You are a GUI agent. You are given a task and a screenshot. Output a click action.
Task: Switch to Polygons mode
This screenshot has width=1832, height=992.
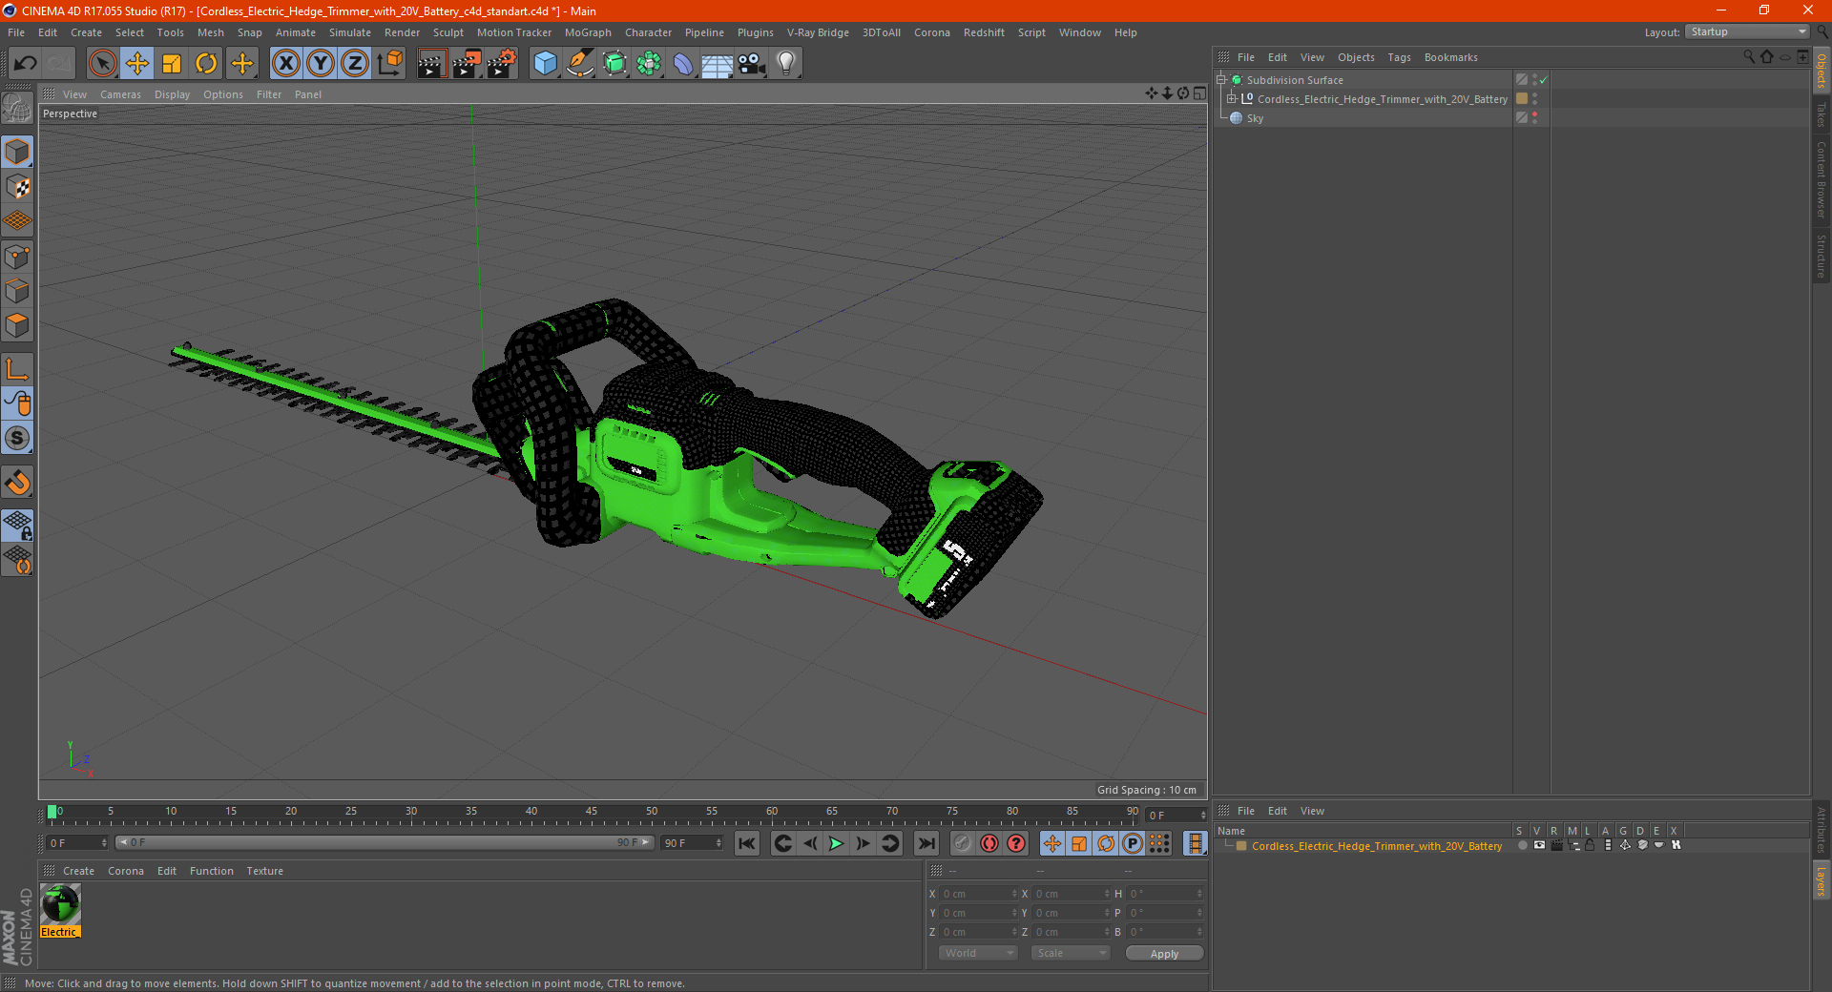(17, 325)
